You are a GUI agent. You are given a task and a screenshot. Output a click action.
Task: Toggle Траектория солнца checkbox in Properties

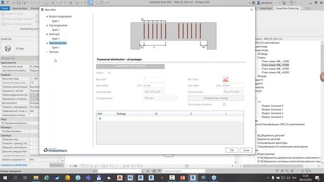[x=31, y=115]
